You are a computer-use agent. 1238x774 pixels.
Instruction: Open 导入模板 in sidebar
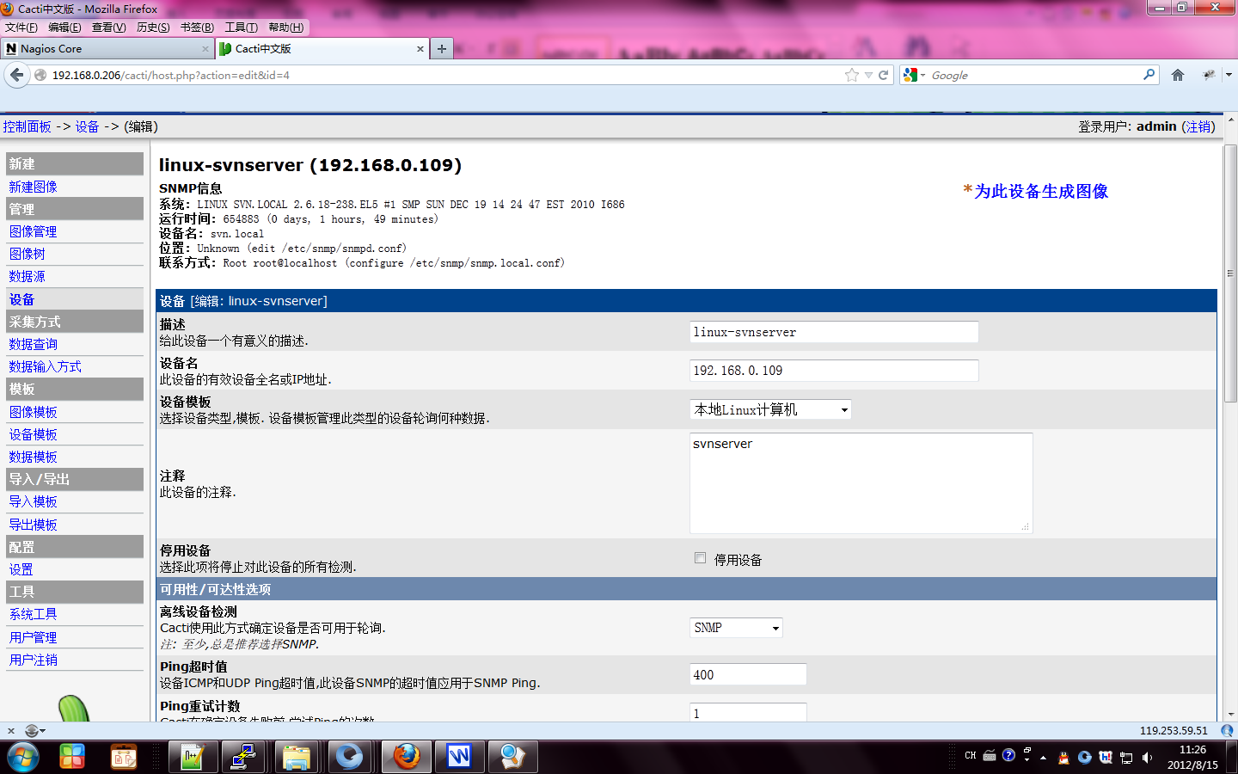tap(33, 501)
